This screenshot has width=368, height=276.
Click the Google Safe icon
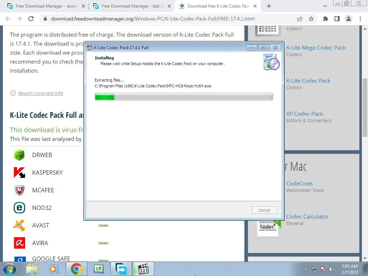[x=20, y=259]
